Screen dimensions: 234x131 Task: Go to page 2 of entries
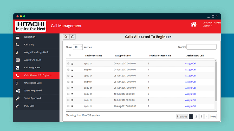click(x=196, y=116)
